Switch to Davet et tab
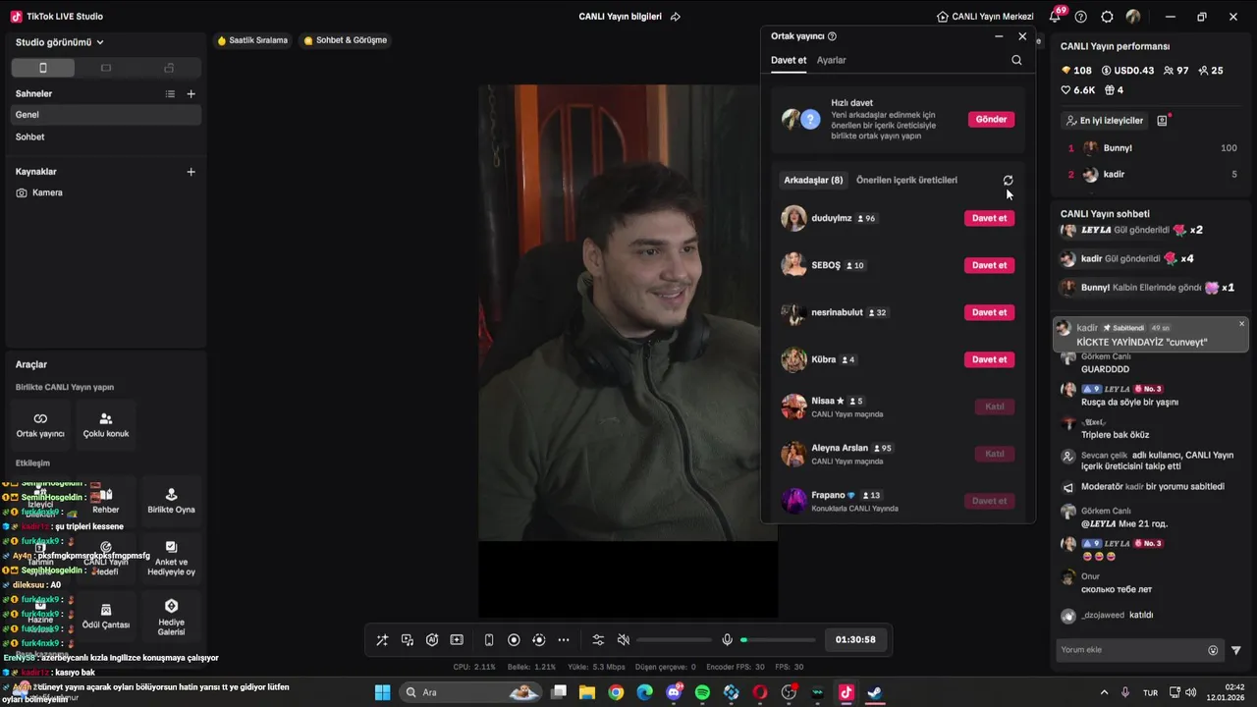Viewport: 1257px width, 707px height. [x=789, y=60]
